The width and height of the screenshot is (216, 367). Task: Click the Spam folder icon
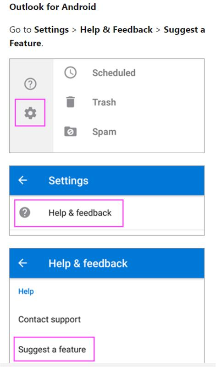pos(70,132)
